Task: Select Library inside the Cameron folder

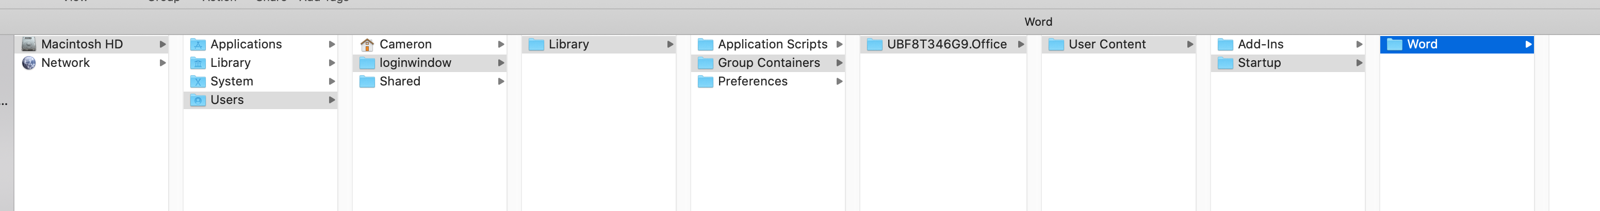Action: click(568, 44)
